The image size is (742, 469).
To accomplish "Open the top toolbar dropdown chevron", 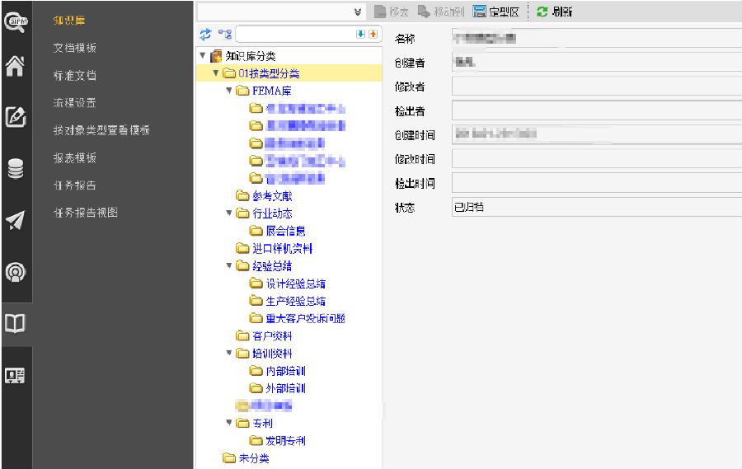I will [358, 12].
